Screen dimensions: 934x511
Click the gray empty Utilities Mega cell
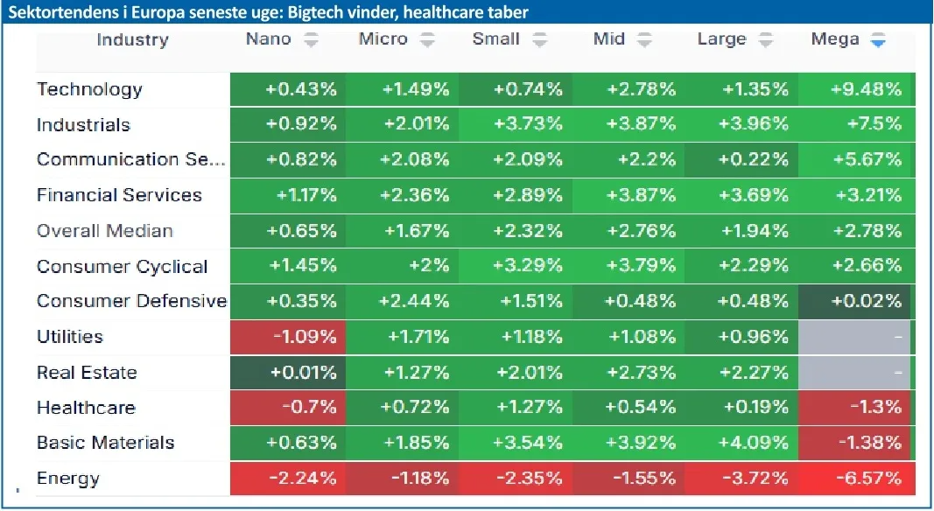click(856, 337)
